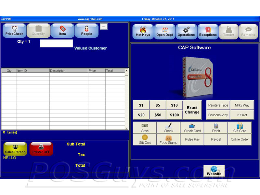This screenshot has width=260, height=195.
Task: Click the item list scroll up arrow
Action: [x=126, y=70]
